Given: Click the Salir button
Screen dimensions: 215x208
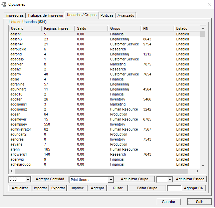Looking at the screenshot, I should pos(199,202).
